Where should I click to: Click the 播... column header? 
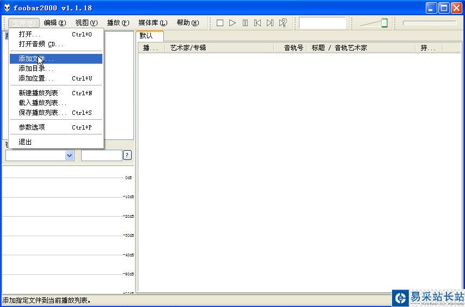click(151, 48)
